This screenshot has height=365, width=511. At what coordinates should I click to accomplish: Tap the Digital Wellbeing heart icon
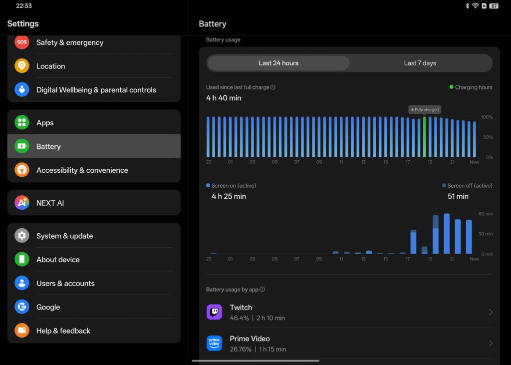pos(21,90)
